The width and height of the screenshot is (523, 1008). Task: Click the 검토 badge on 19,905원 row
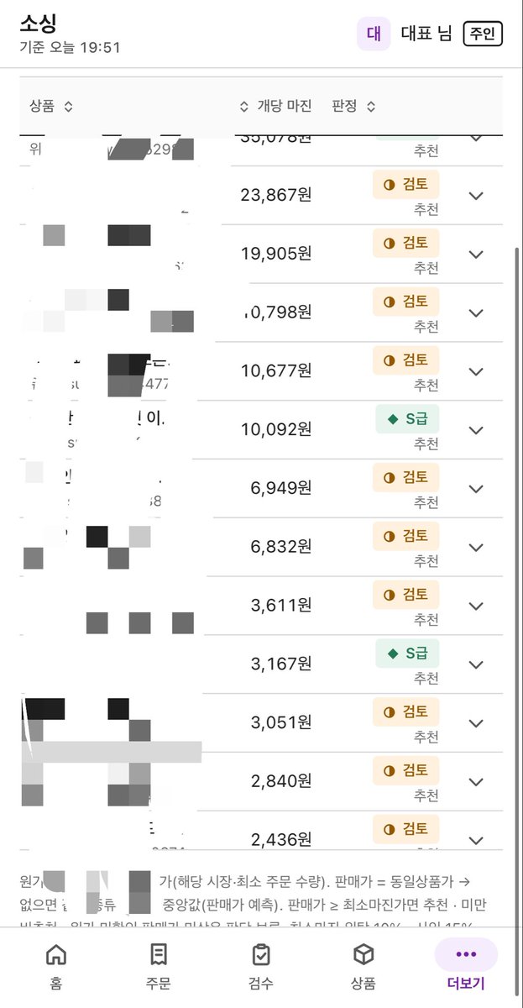point(405,243)
